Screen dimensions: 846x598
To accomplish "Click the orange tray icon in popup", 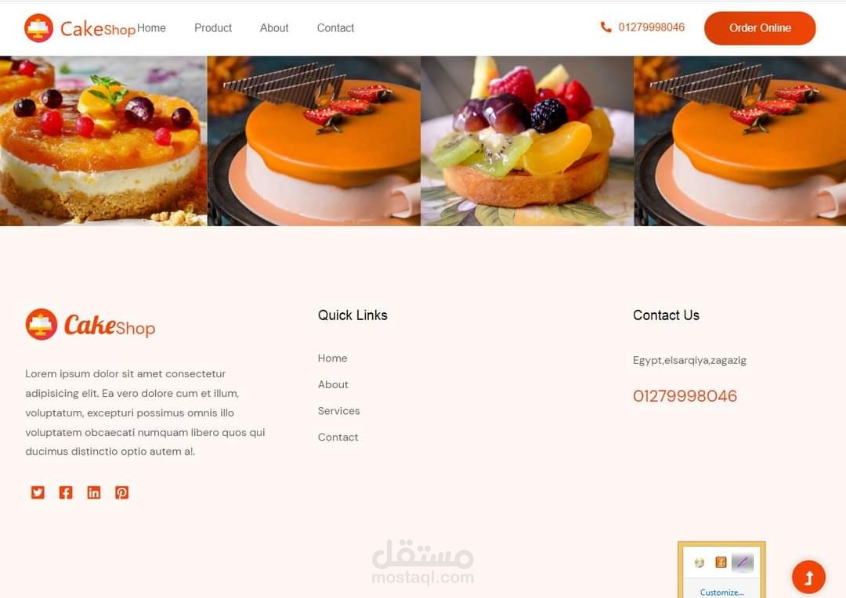I will point(721,563).
